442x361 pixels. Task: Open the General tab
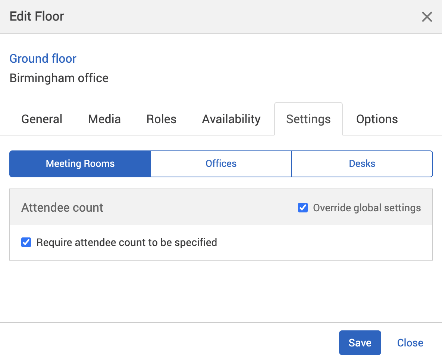coord(41,119)
